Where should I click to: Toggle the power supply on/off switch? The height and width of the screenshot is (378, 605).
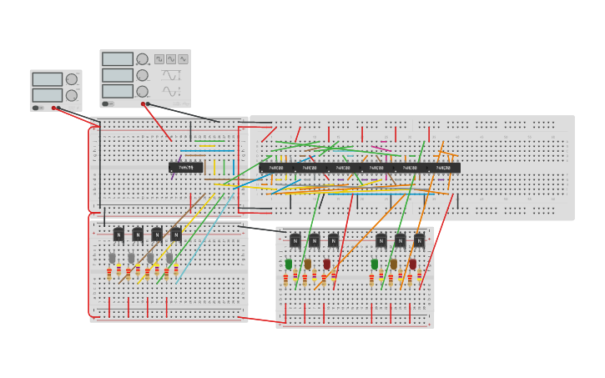[36, 108]
